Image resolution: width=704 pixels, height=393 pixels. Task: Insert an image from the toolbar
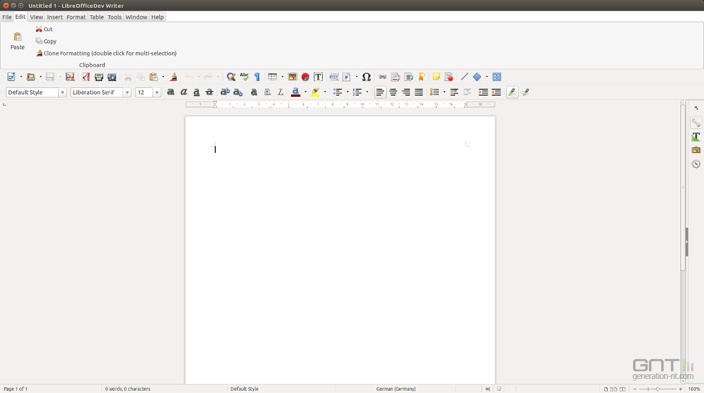pyautogui.click(x=292, y=77)
